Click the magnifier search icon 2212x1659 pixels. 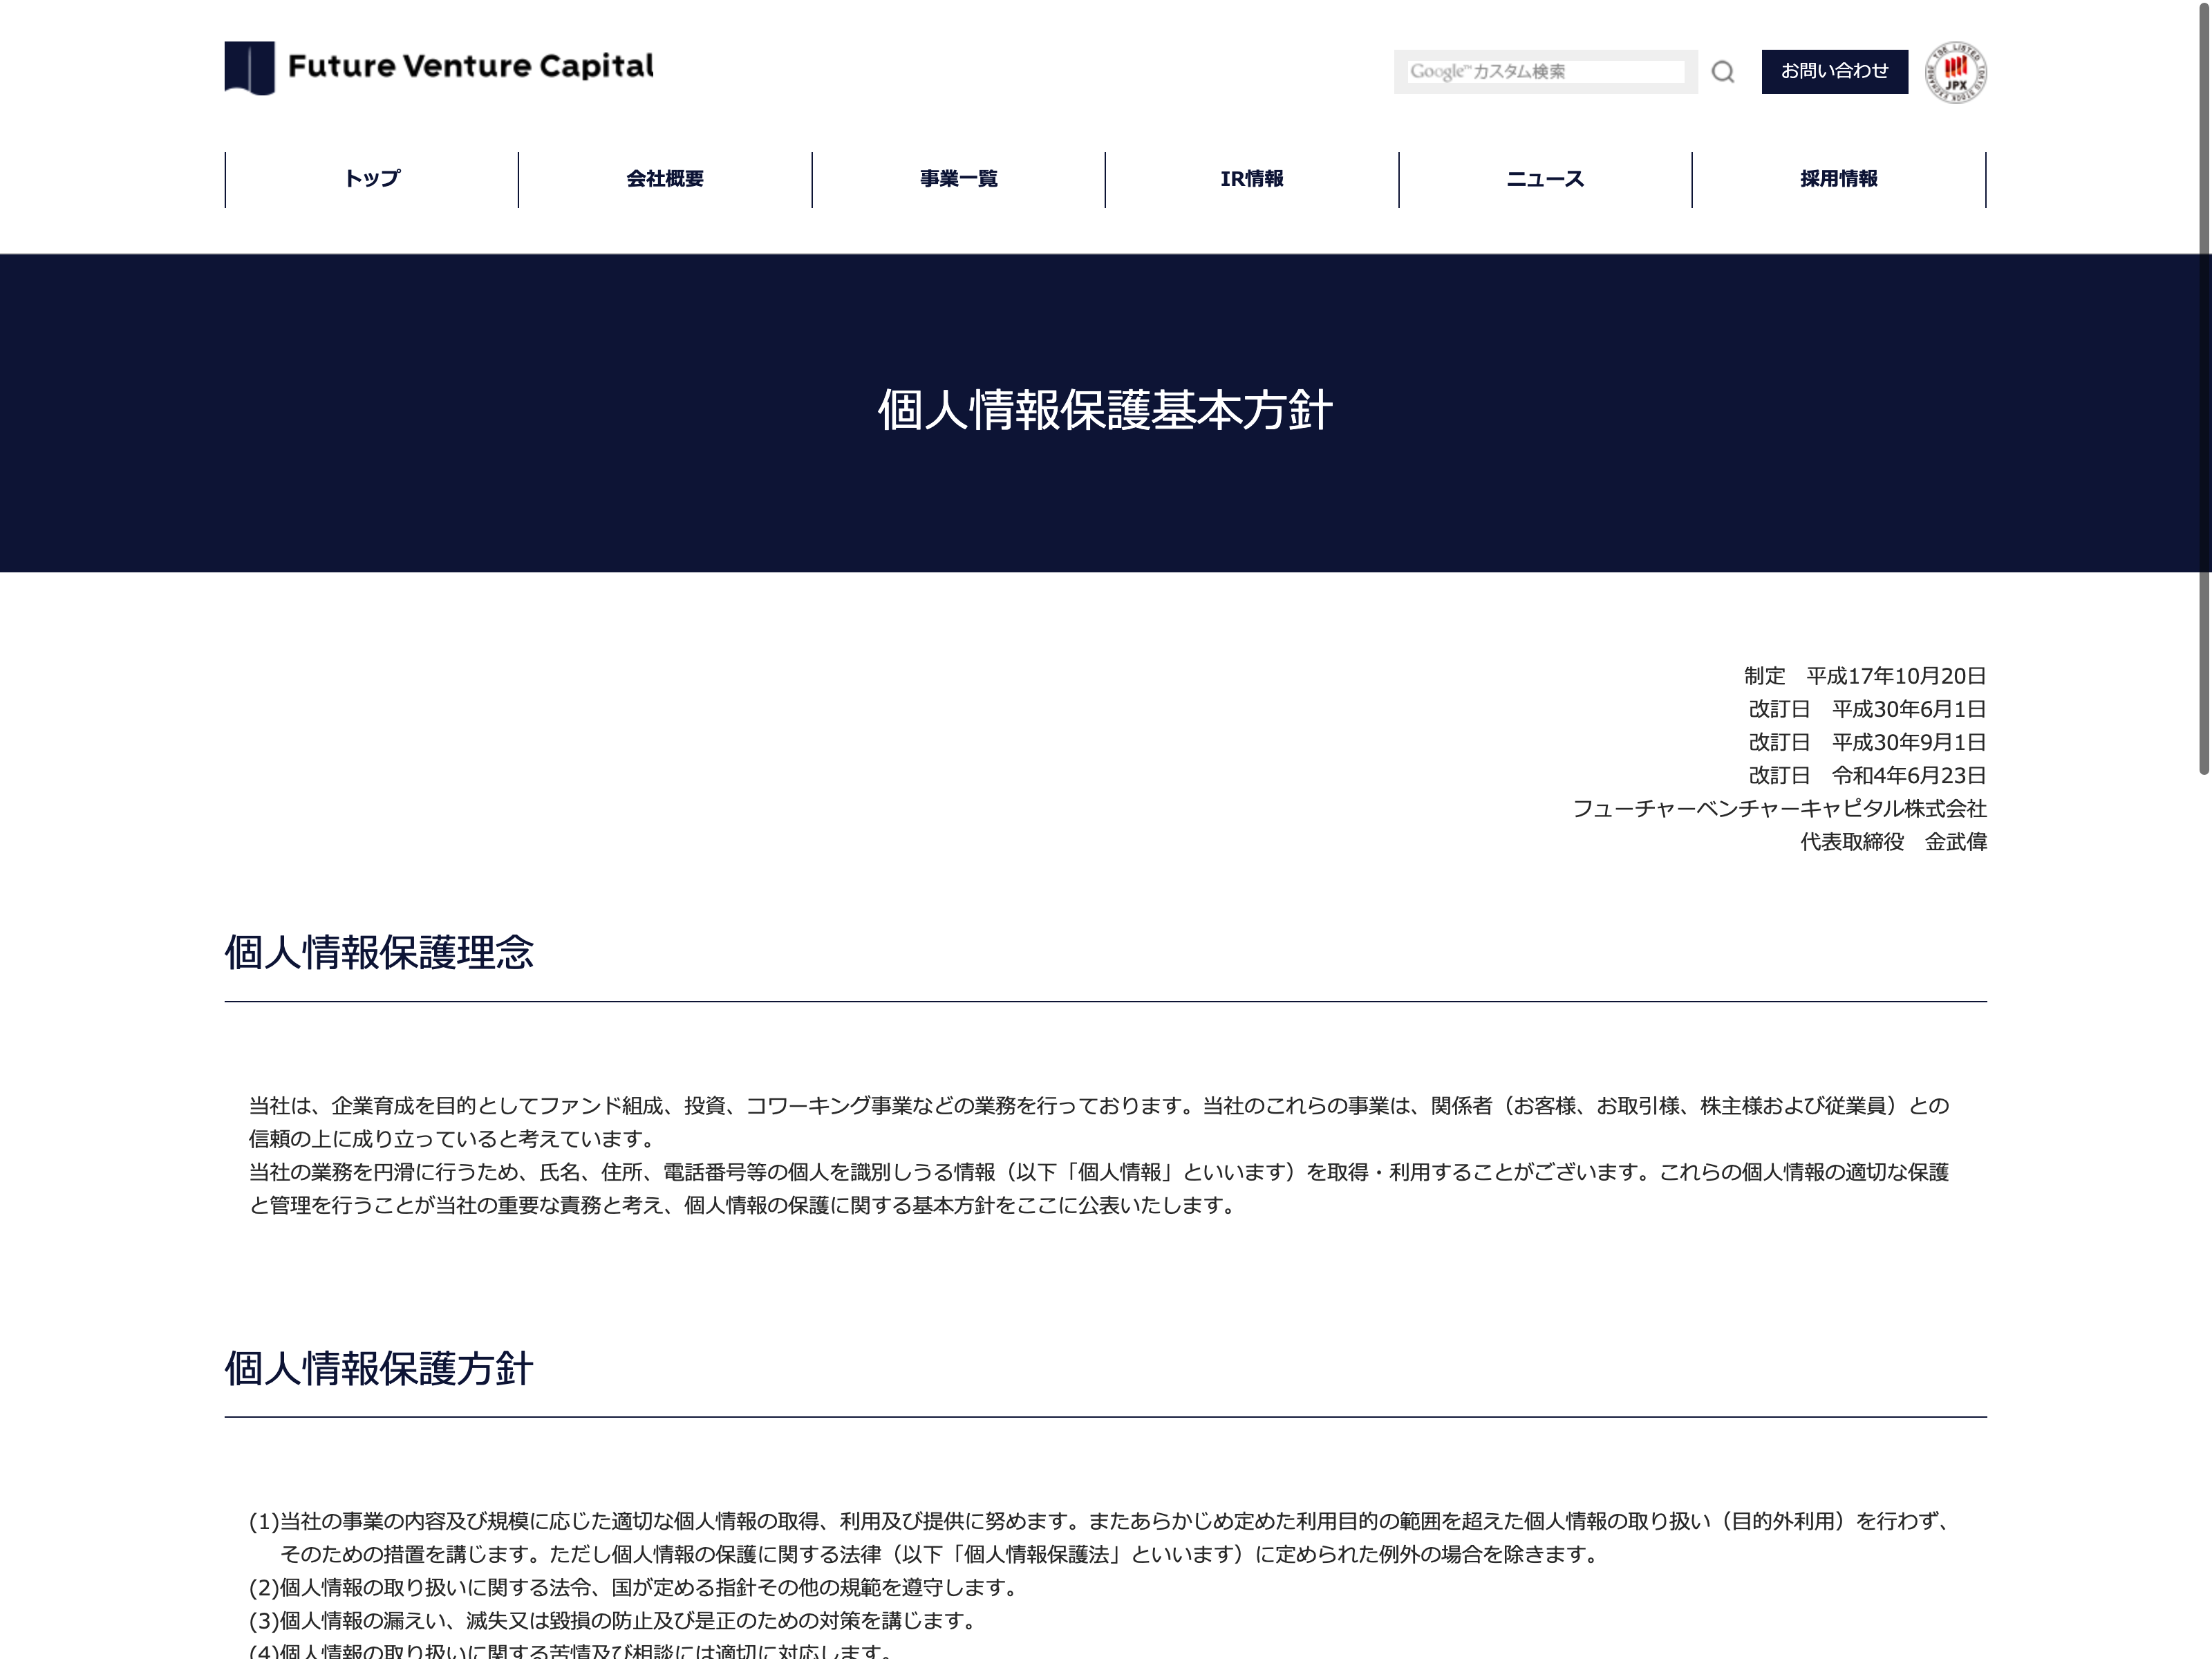tap(1722, 72)
